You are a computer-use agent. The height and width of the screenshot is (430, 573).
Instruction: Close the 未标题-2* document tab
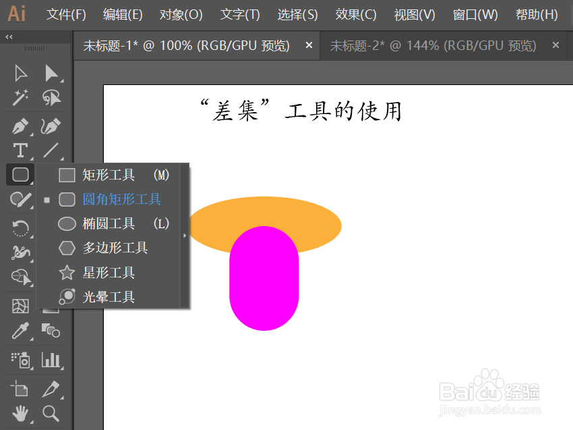(x=555, y=45)
